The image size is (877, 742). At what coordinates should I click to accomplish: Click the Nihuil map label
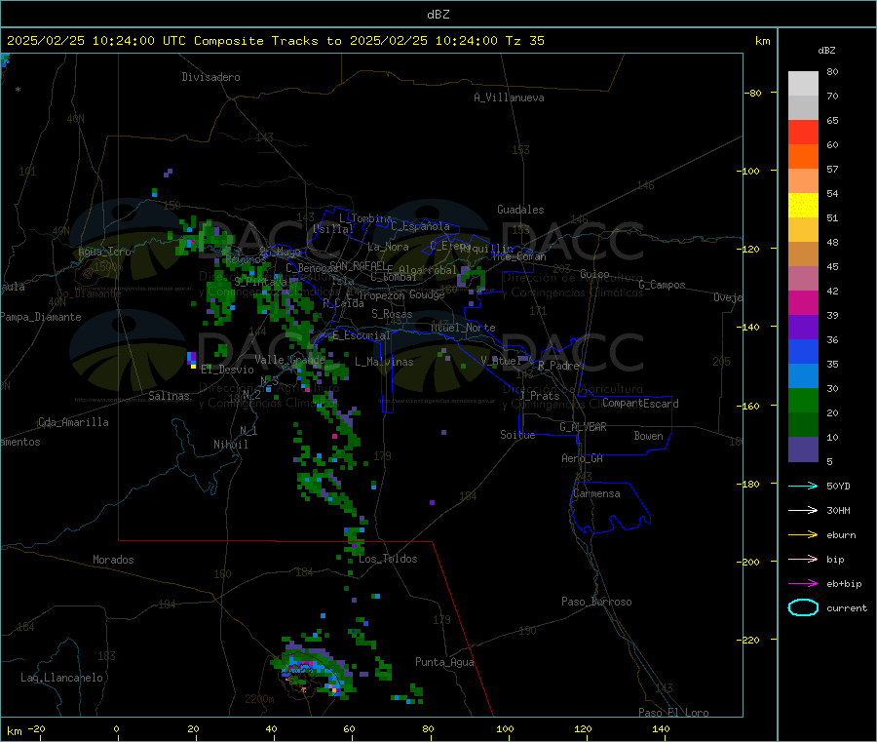[x=230, y=445]
